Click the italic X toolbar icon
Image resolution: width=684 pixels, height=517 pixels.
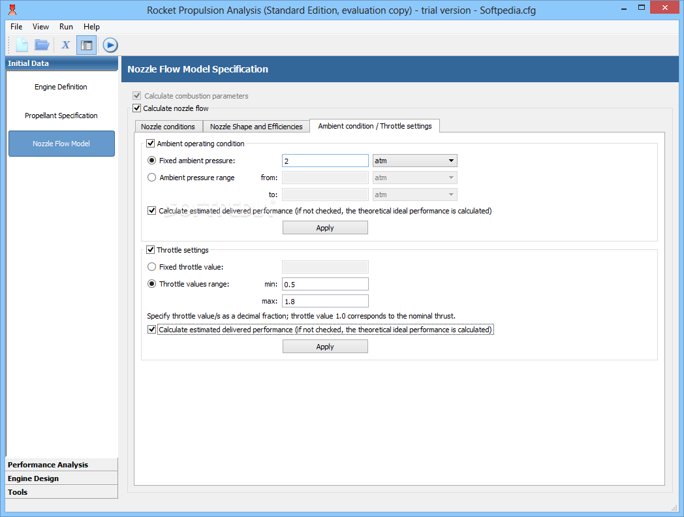pos(65,45)
